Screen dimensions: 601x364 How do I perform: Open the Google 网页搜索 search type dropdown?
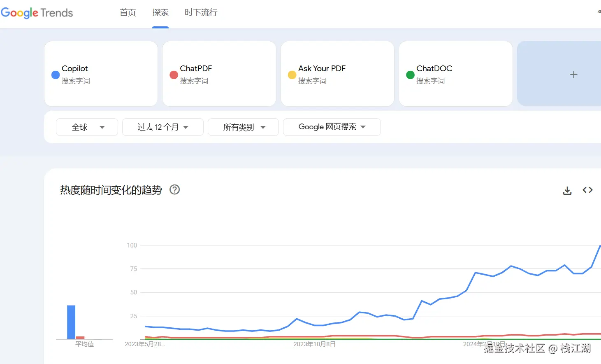(x=332, y=127)
